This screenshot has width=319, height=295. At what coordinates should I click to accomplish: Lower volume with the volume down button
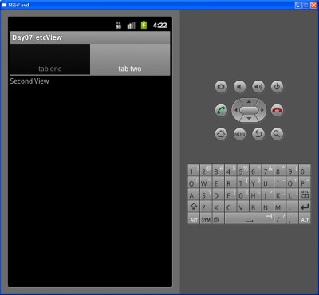pos(239,87)
